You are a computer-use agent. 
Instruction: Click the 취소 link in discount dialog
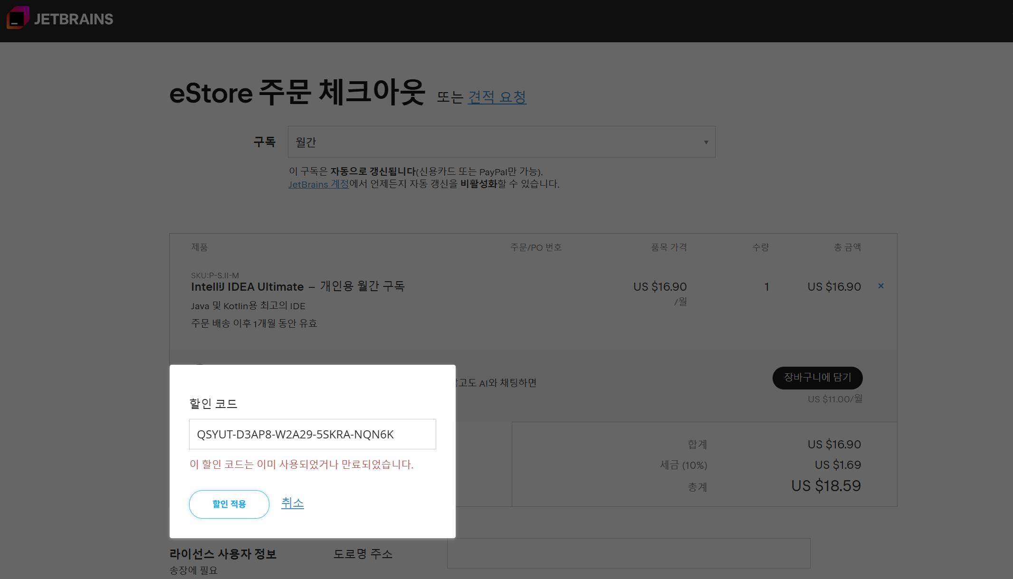coord(292,503)
